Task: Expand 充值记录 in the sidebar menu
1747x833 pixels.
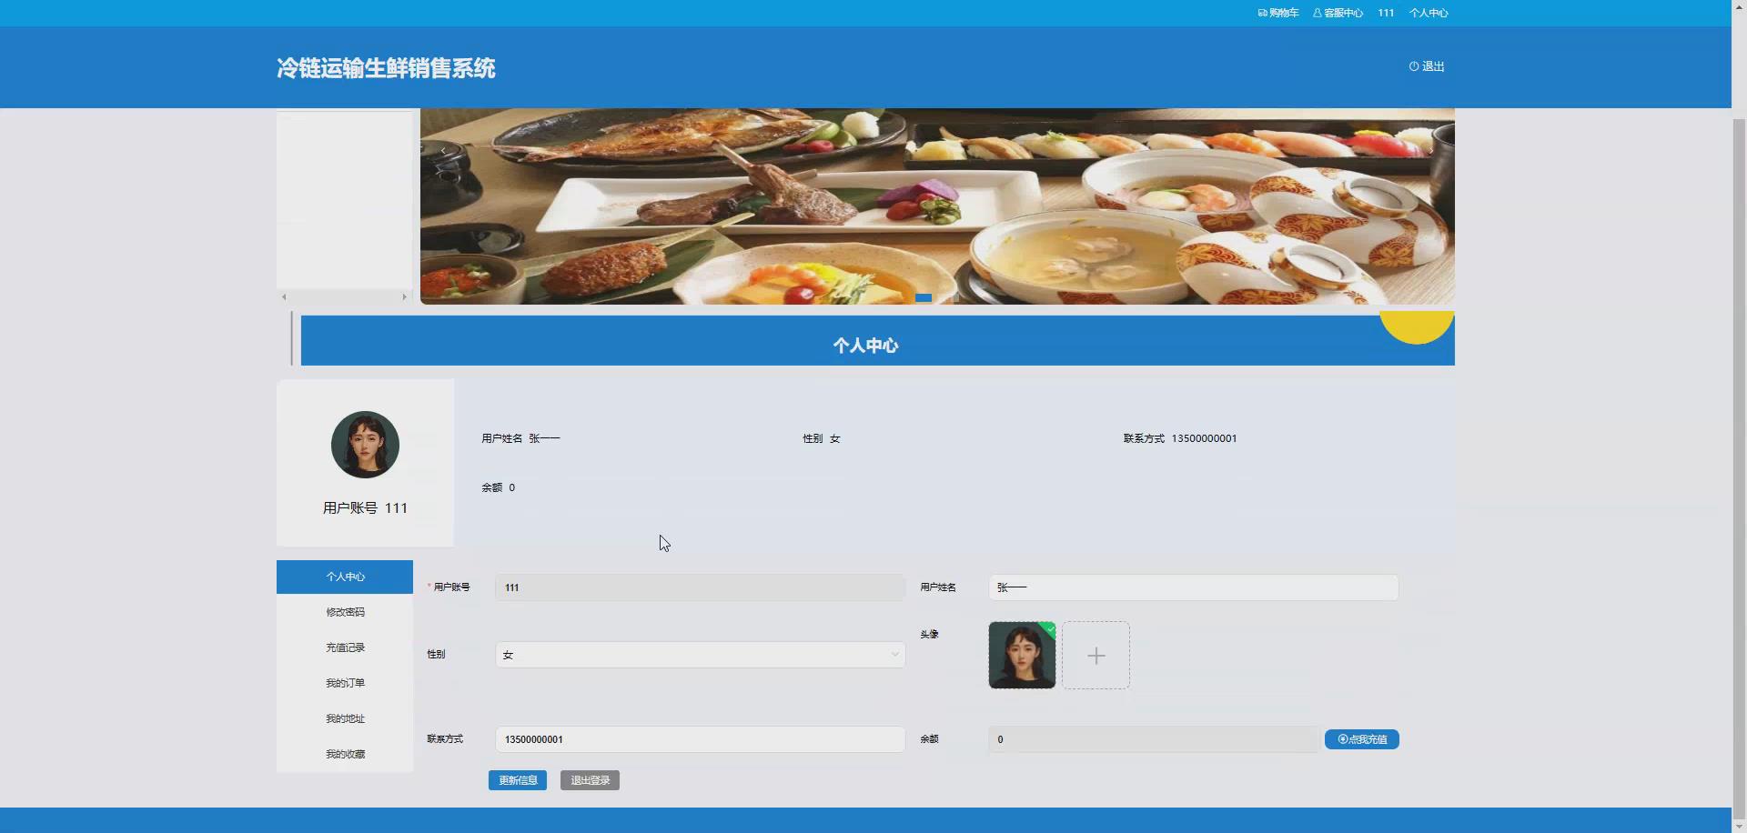Action: [x=345, y=647]
